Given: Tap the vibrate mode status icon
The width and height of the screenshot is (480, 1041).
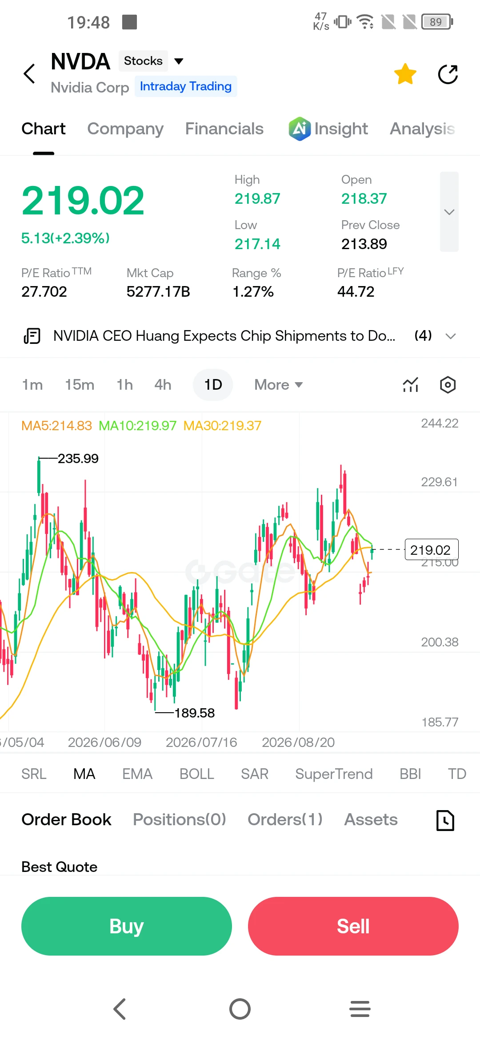Looking at the screenshot, I should pos(343,21).
